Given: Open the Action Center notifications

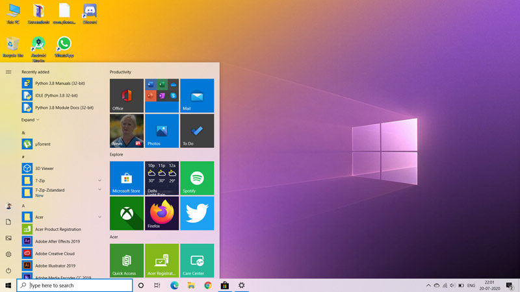Looking at the screenshot, I should (510, 286).
